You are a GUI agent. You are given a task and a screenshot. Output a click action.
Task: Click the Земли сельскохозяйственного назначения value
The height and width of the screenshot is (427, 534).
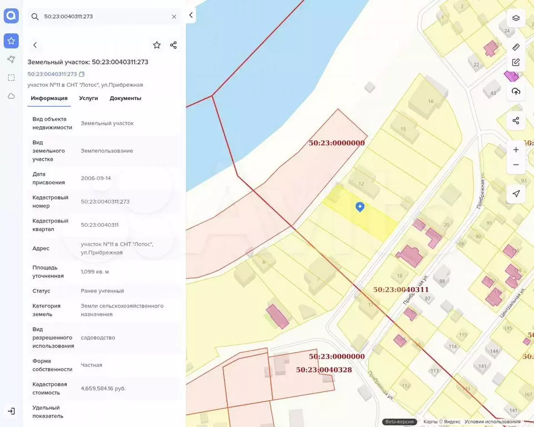[122, 310]
